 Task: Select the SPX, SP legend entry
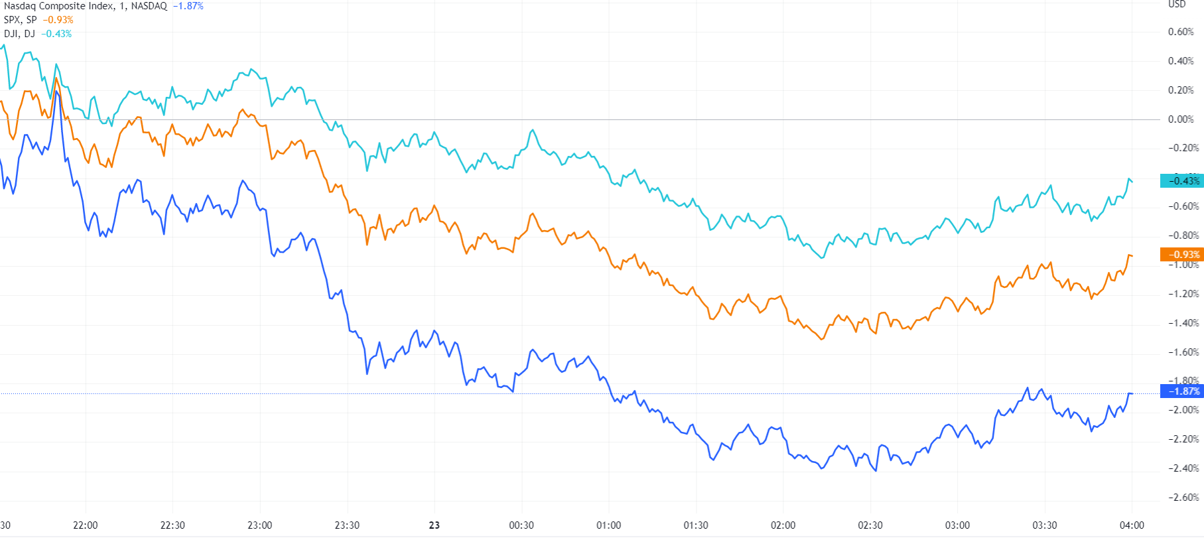click(21, 20)
